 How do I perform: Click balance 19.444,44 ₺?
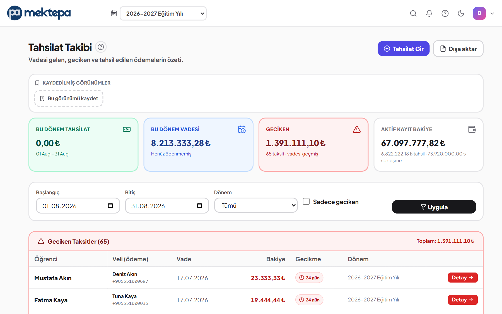(268, 300)
